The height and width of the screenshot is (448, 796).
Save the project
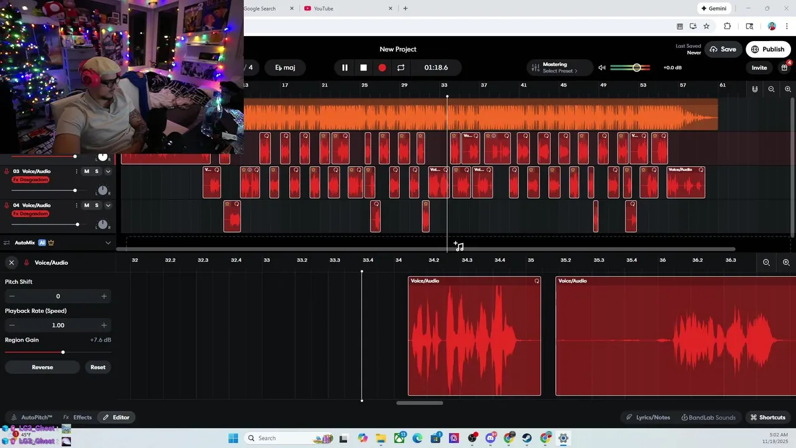coord(722,49)
